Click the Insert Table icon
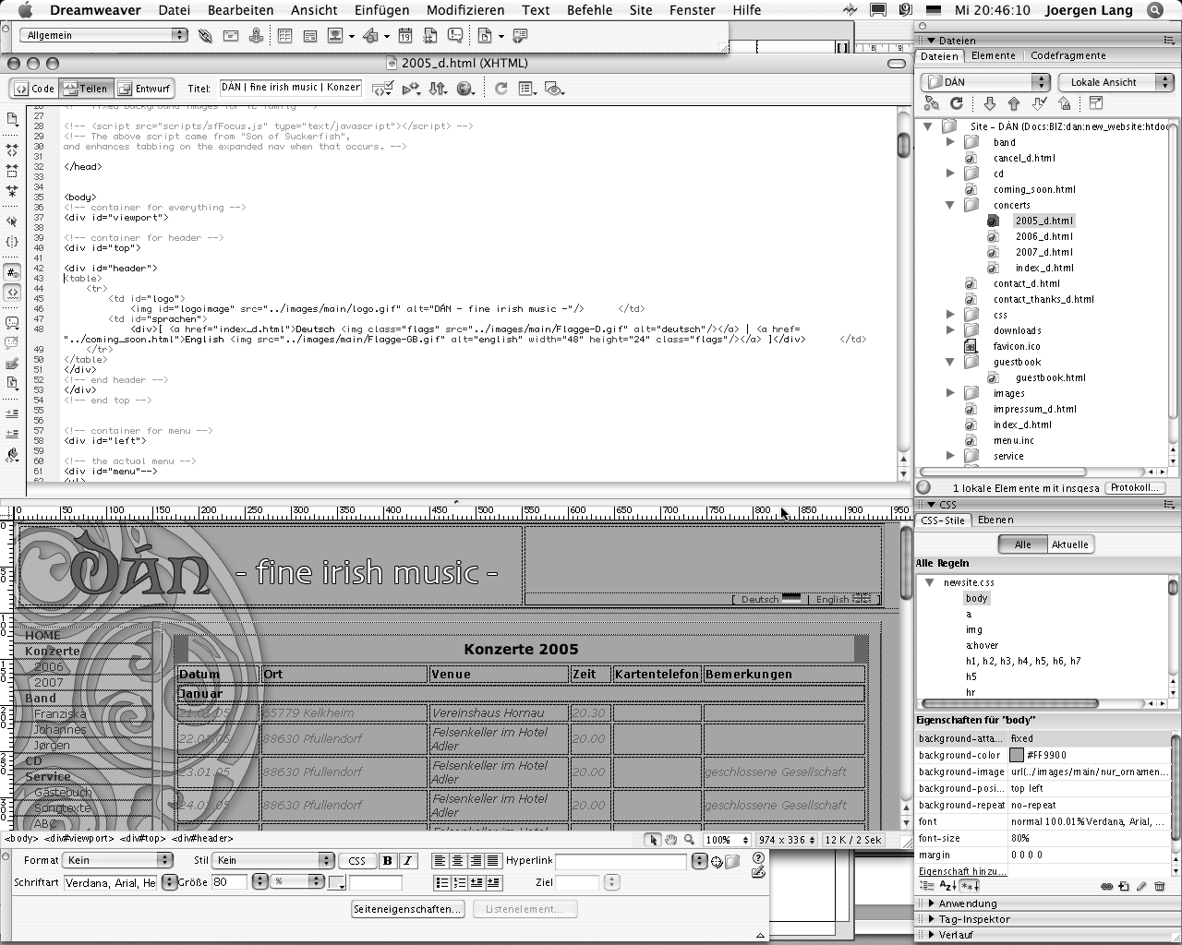 [x=284, y=36]
